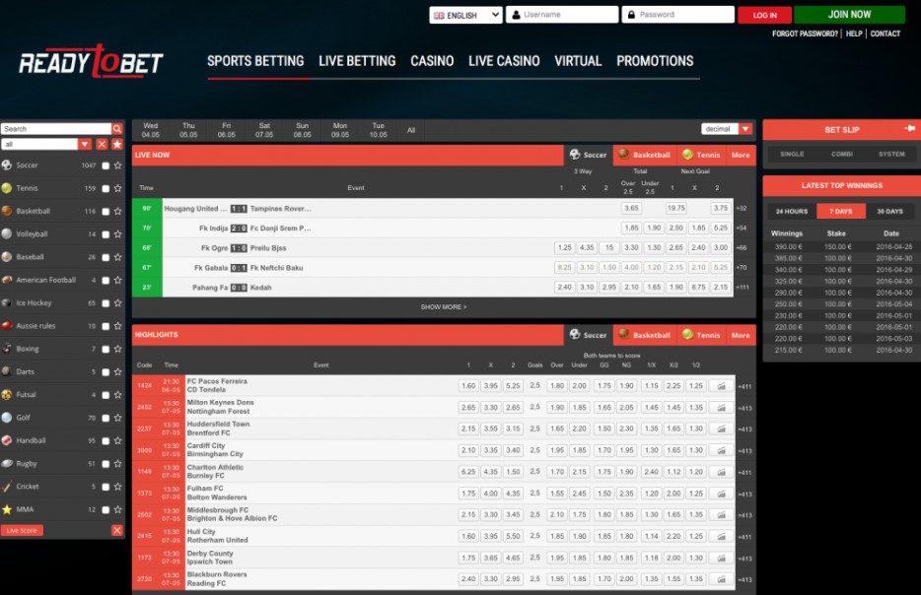Open the FORGOT PASSWORD? link
The height and width of the screenshot is (595, 921).
coord(805,34)
